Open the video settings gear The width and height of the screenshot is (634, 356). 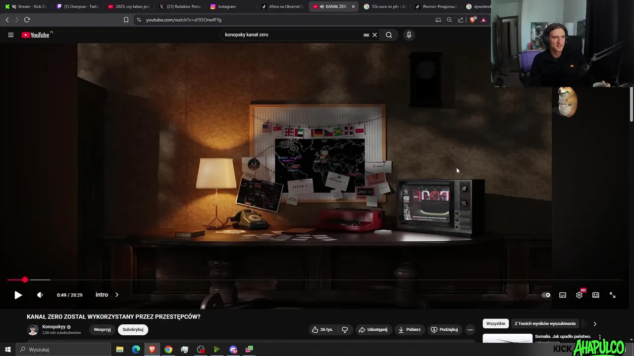579,295
